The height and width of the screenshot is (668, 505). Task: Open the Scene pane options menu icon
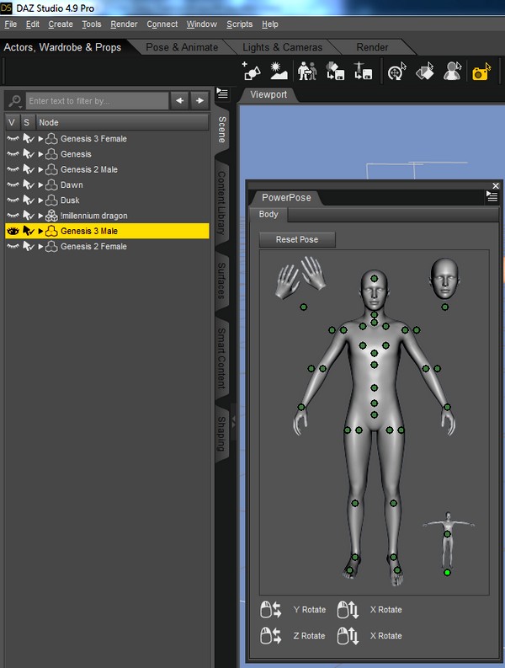click(222, 94)
